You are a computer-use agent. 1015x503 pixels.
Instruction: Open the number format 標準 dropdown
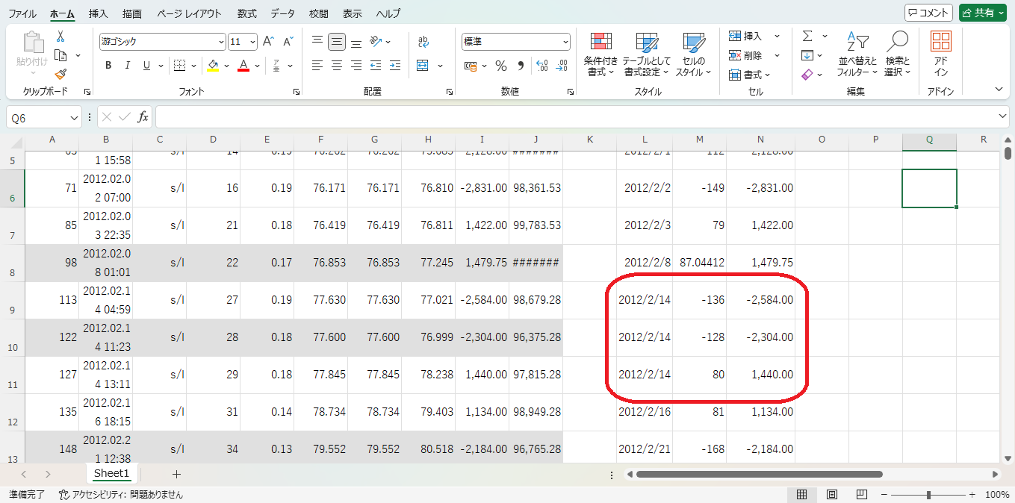pos(565,42)
